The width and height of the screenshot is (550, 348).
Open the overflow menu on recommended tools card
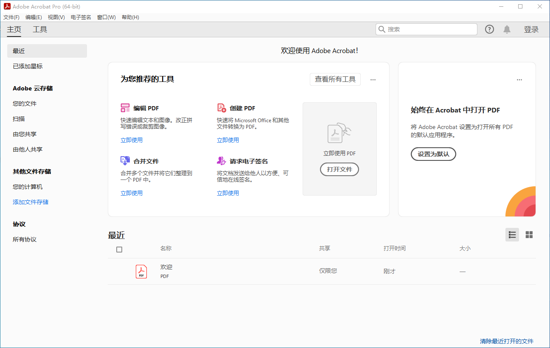(373, 79)
